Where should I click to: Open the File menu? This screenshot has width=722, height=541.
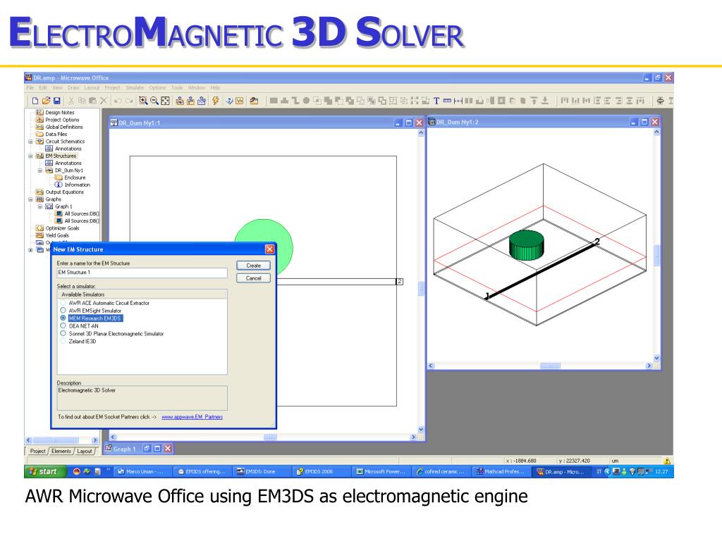(x=30, y=87)
